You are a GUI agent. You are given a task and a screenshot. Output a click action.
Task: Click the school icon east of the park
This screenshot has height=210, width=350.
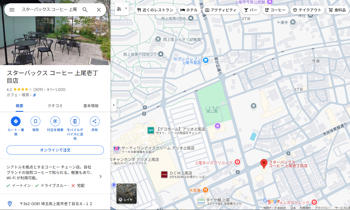coord(254,106)
